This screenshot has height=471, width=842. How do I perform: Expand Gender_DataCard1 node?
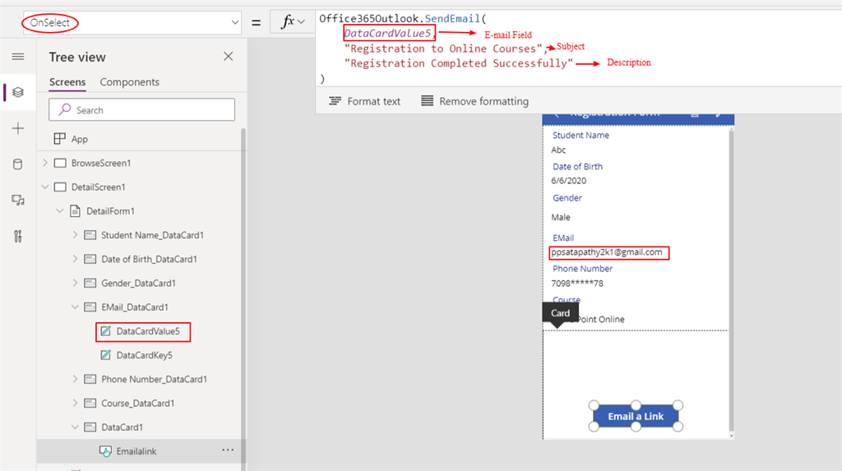(75, 283)
